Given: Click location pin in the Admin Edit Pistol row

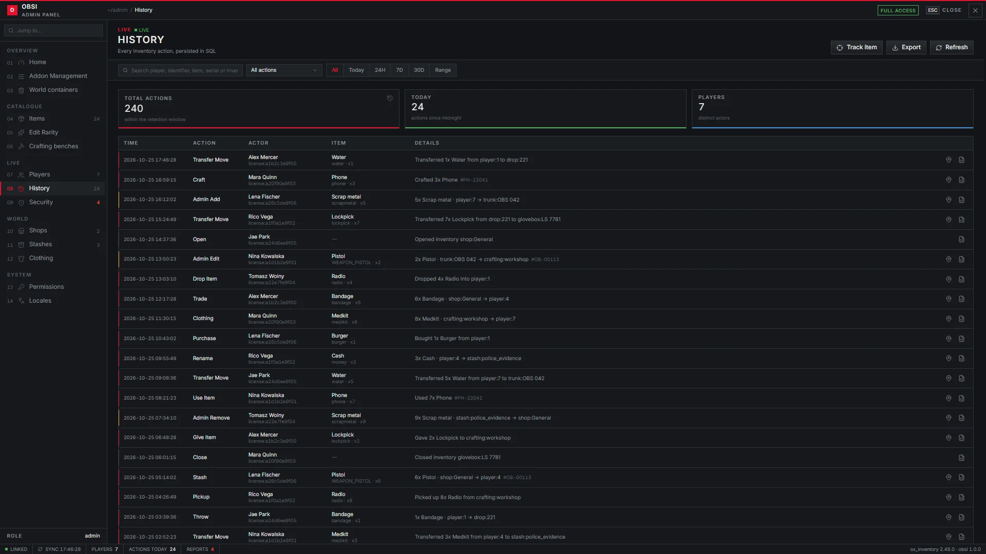Looking at the screenshot, I should [x=949, y=260].
